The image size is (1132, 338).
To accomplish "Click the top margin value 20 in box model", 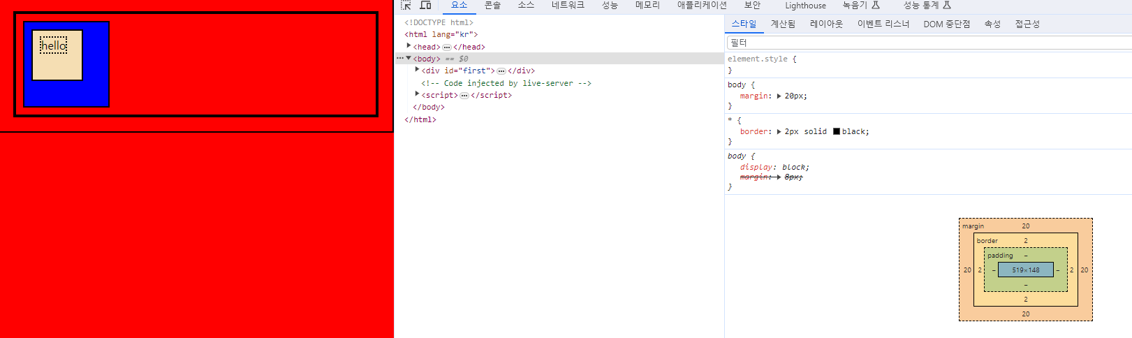I will 1026,226.
